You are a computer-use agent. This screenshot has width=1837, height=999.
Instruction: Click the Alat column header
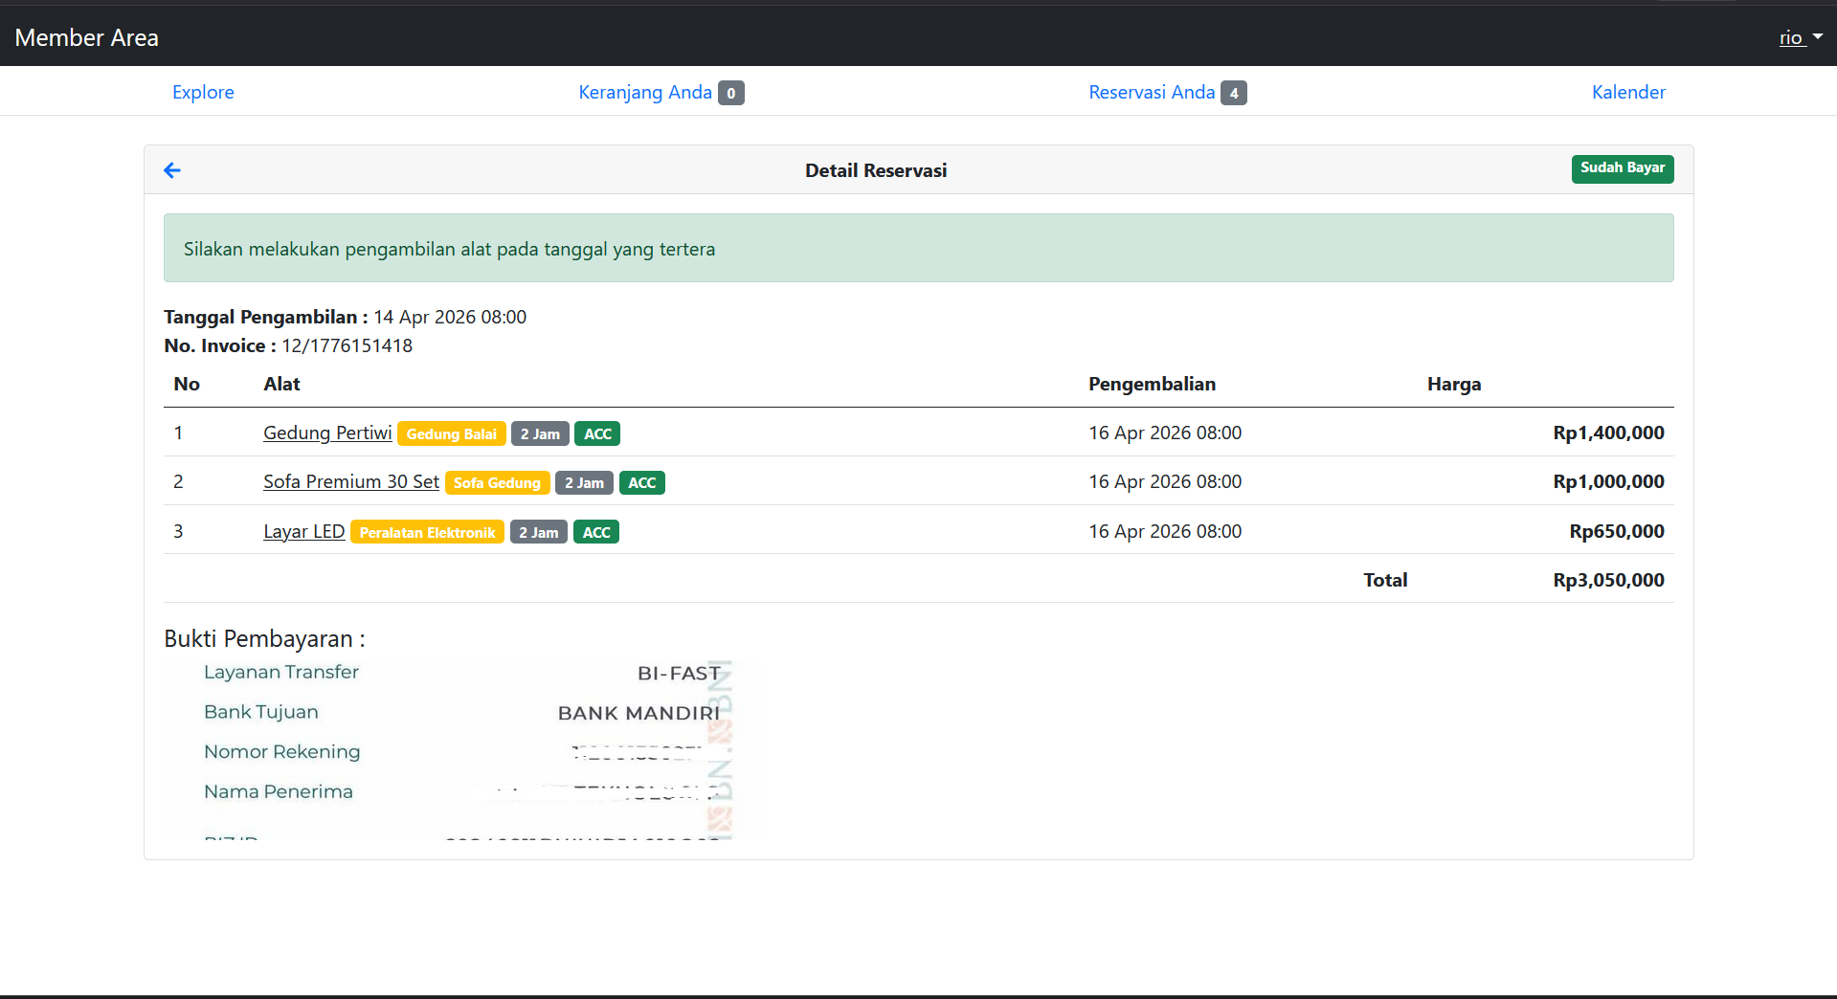(281, 384)
